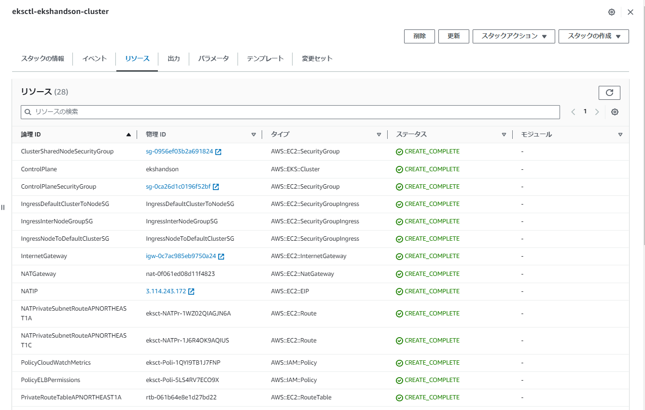Click PrivateRouteTableAPNORTHEAST1A logical ID
The width and height of the screenshot is (645, 410).
tap(71, 397)
